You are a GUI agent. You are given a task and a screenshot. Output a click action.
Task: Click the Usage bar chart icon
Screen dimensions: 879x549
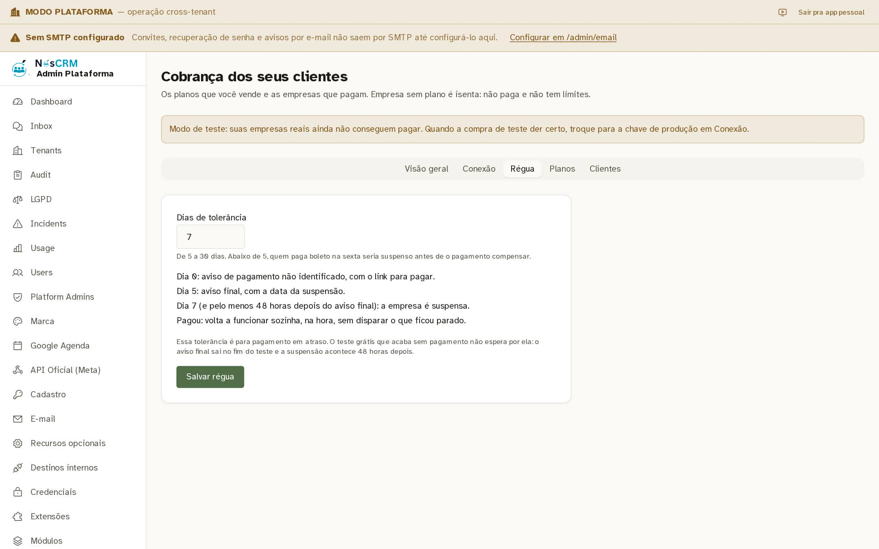[17, 248]
